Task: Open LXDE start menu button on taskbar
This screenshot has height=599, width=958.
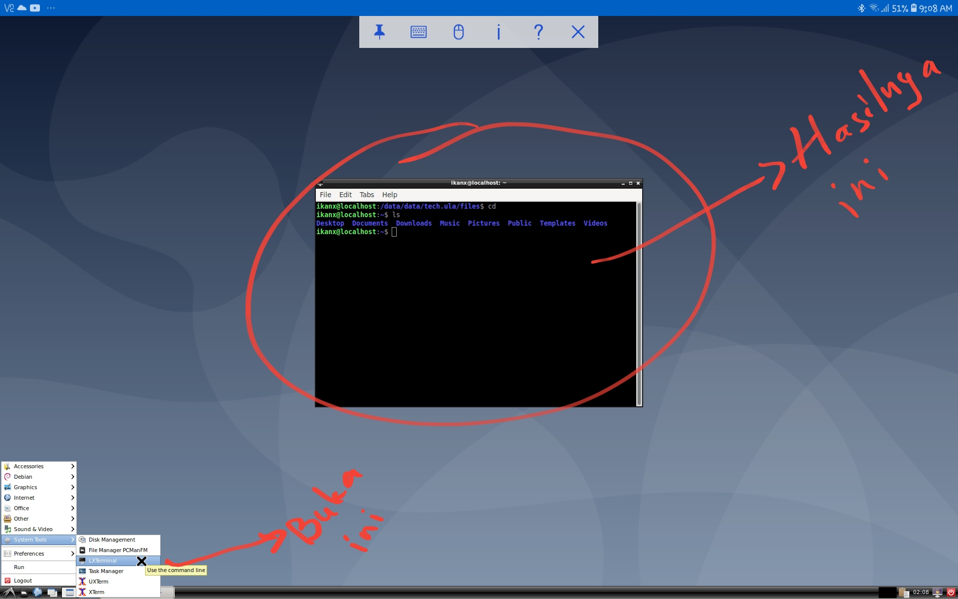Action: [x=8, y=593]
